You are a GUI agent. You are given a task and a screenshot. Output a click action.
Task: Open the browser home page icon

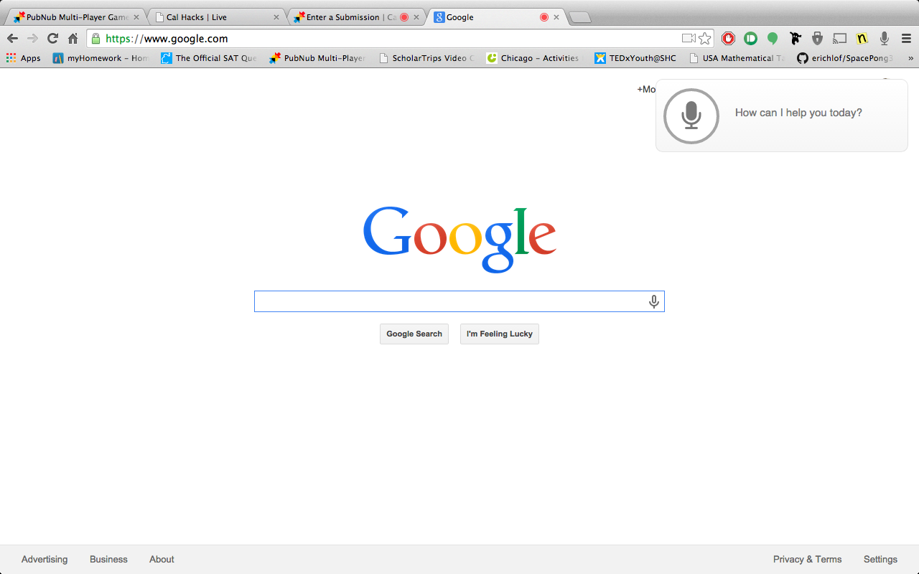tap(73, 39)
